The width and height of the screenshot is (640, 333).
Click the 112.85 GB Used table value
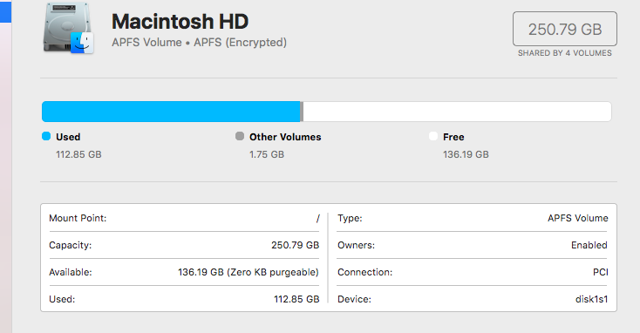click(x=296, y=299)
